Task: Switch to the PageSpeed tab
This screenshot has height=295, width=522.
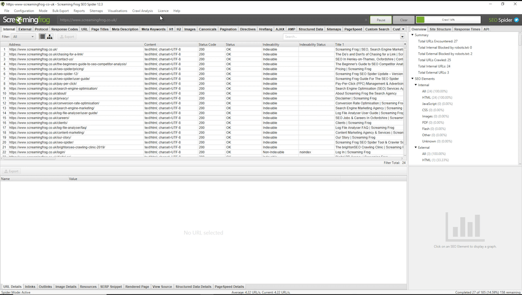Action: pyautogui.click(x=353, y=29)
